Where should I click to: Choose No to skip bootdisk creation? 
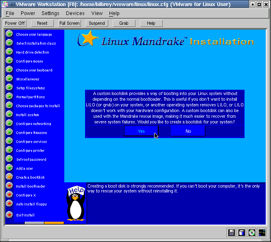click(188, 131)
